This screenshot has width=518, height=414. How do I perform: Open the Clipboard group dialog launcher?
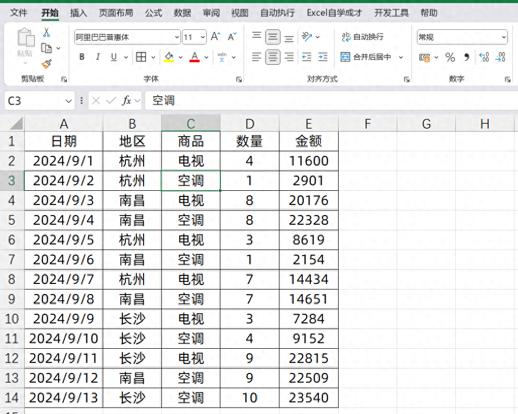tap(64, 79)
